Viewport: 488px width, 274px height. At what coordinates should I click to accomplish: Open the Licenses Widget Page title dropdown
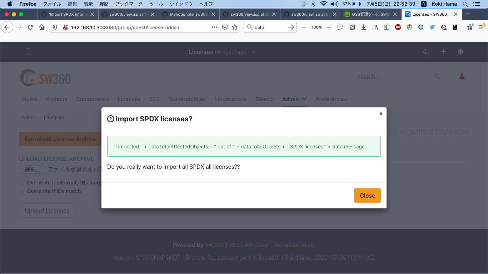253,52
